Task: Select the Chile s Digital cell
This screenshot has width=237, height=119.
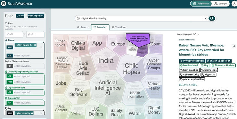Action: point(78,46)
